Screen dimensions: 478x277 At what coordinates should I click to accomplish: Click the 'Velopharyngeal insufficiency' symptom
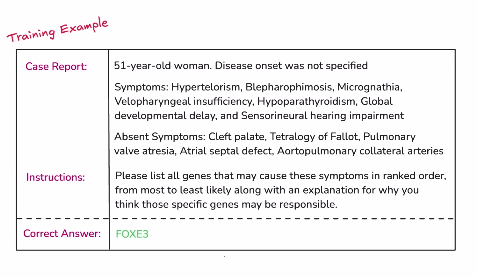(184, 102)
